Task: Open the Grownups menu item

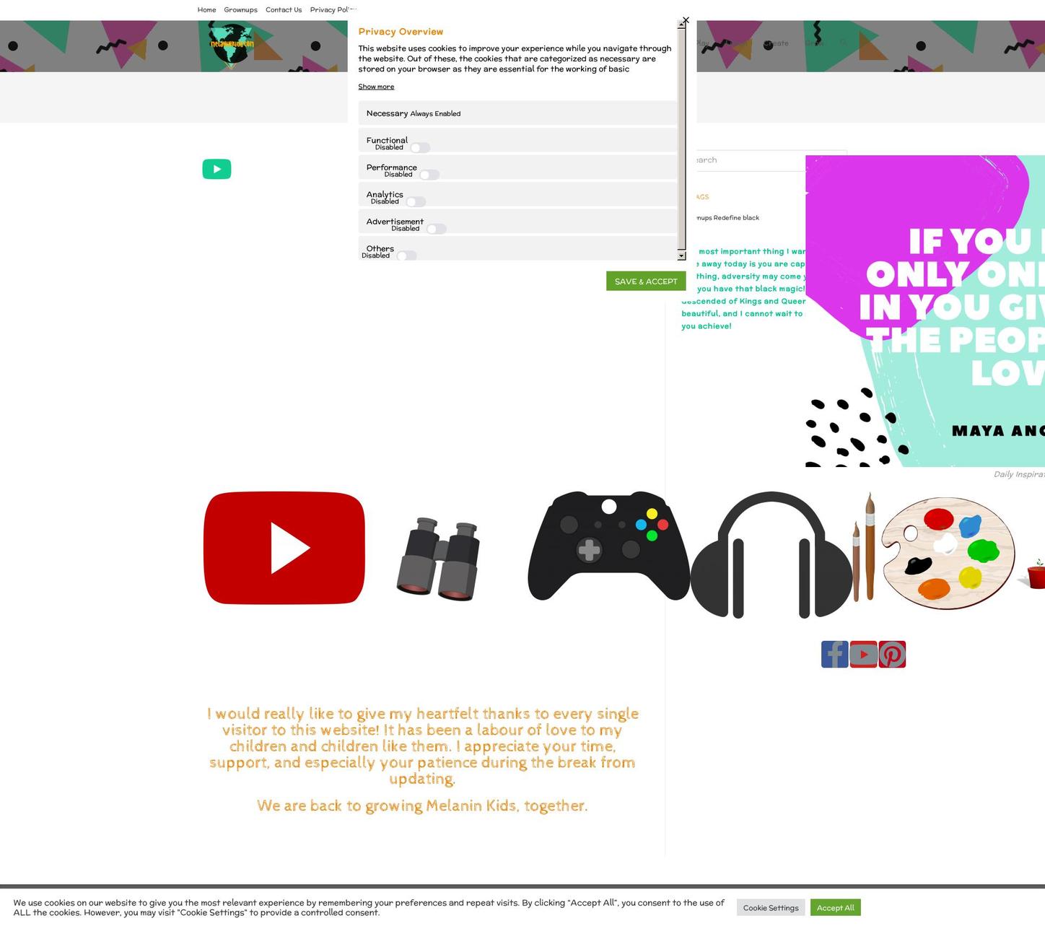Action: (x=240, y=10)
